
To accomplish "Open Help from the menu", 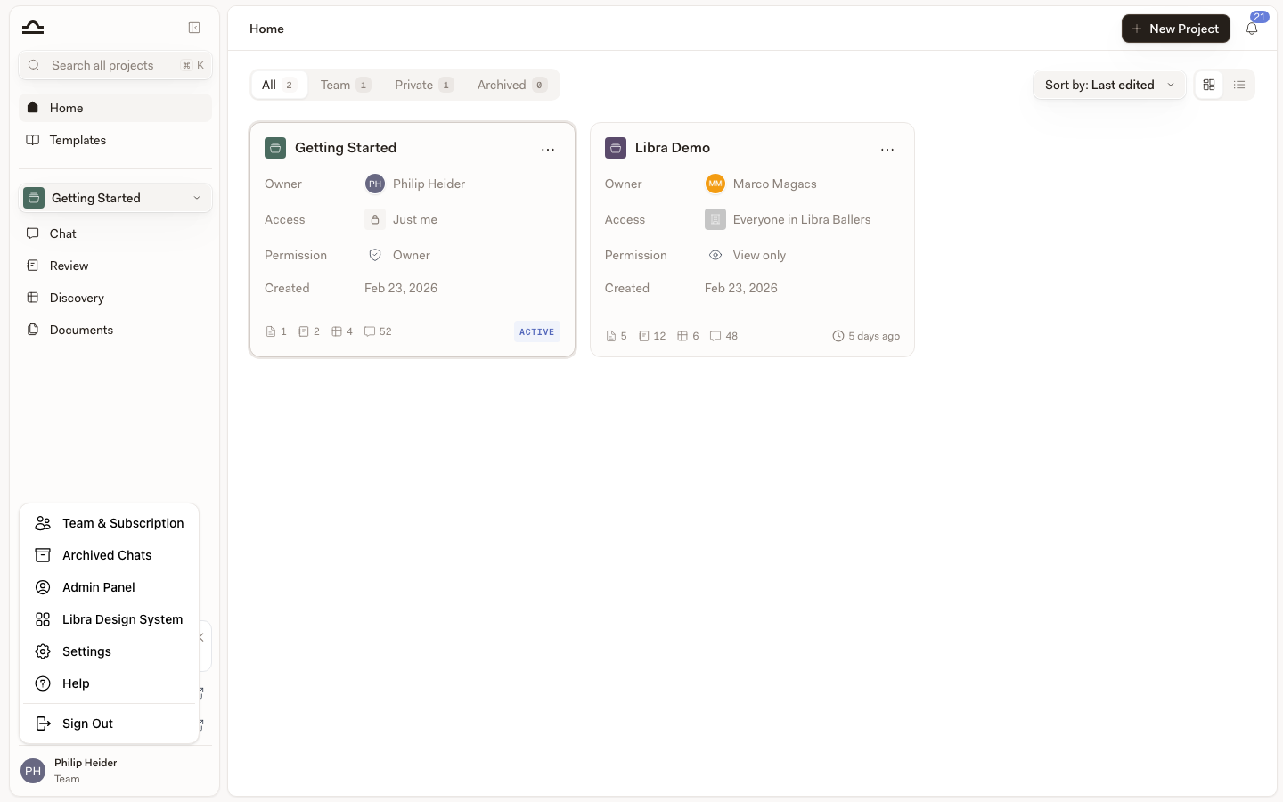I will 109,683.
